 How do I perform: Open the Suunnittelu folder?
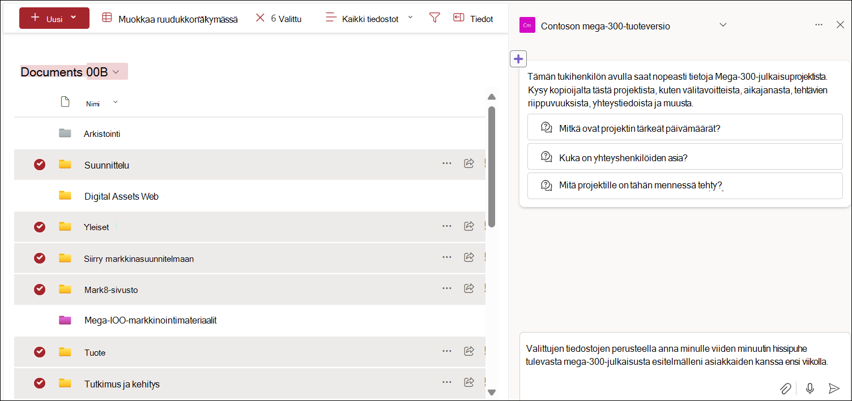(x=107, y=165)
